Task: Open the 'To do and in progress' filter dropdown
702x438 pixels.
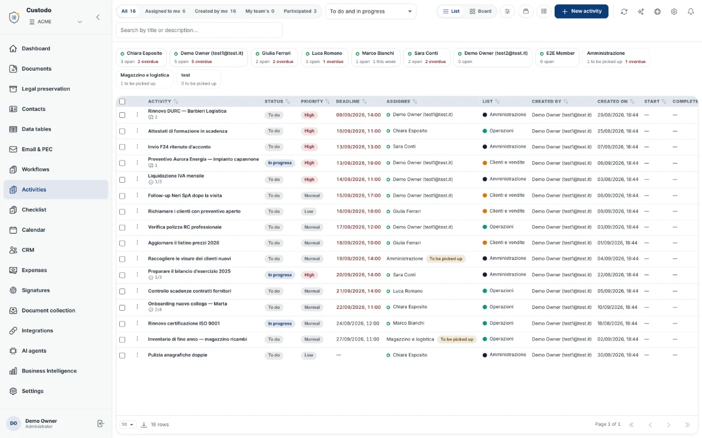Action: coord(370,11)
